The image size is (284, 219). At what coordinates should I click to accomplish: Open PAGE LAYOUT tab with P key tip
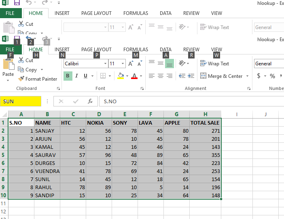tap(96, 50)
